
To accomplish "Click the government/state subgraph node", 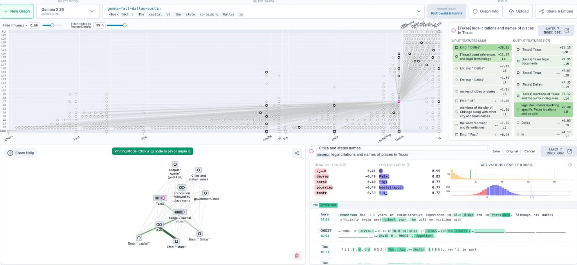I will click(206, 193).
